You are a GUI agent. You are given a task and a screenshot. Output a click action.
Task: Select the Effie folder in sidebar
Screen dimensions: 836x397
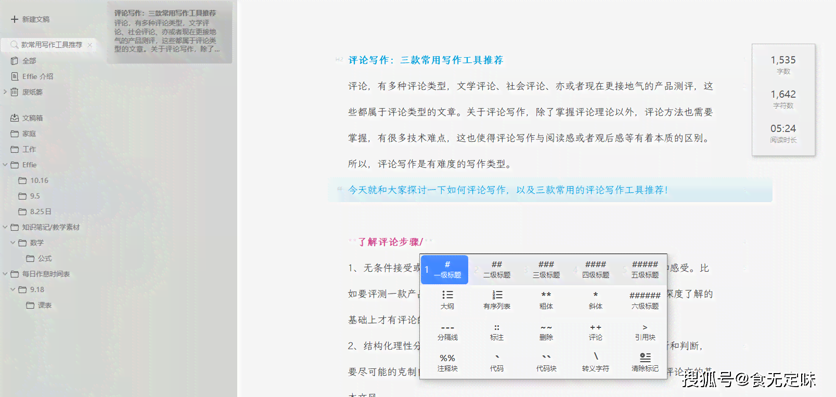tap(29, 165)
